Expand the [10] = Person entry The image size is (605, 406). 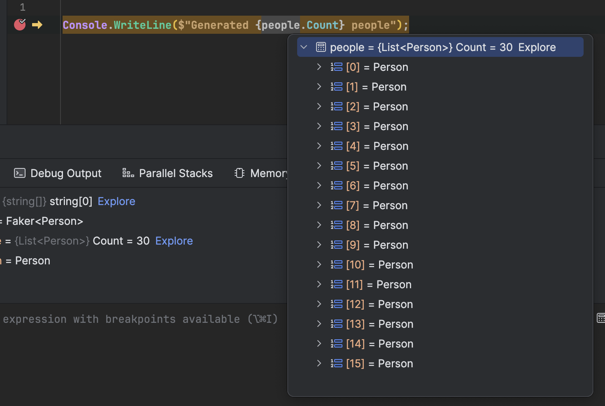319,265
